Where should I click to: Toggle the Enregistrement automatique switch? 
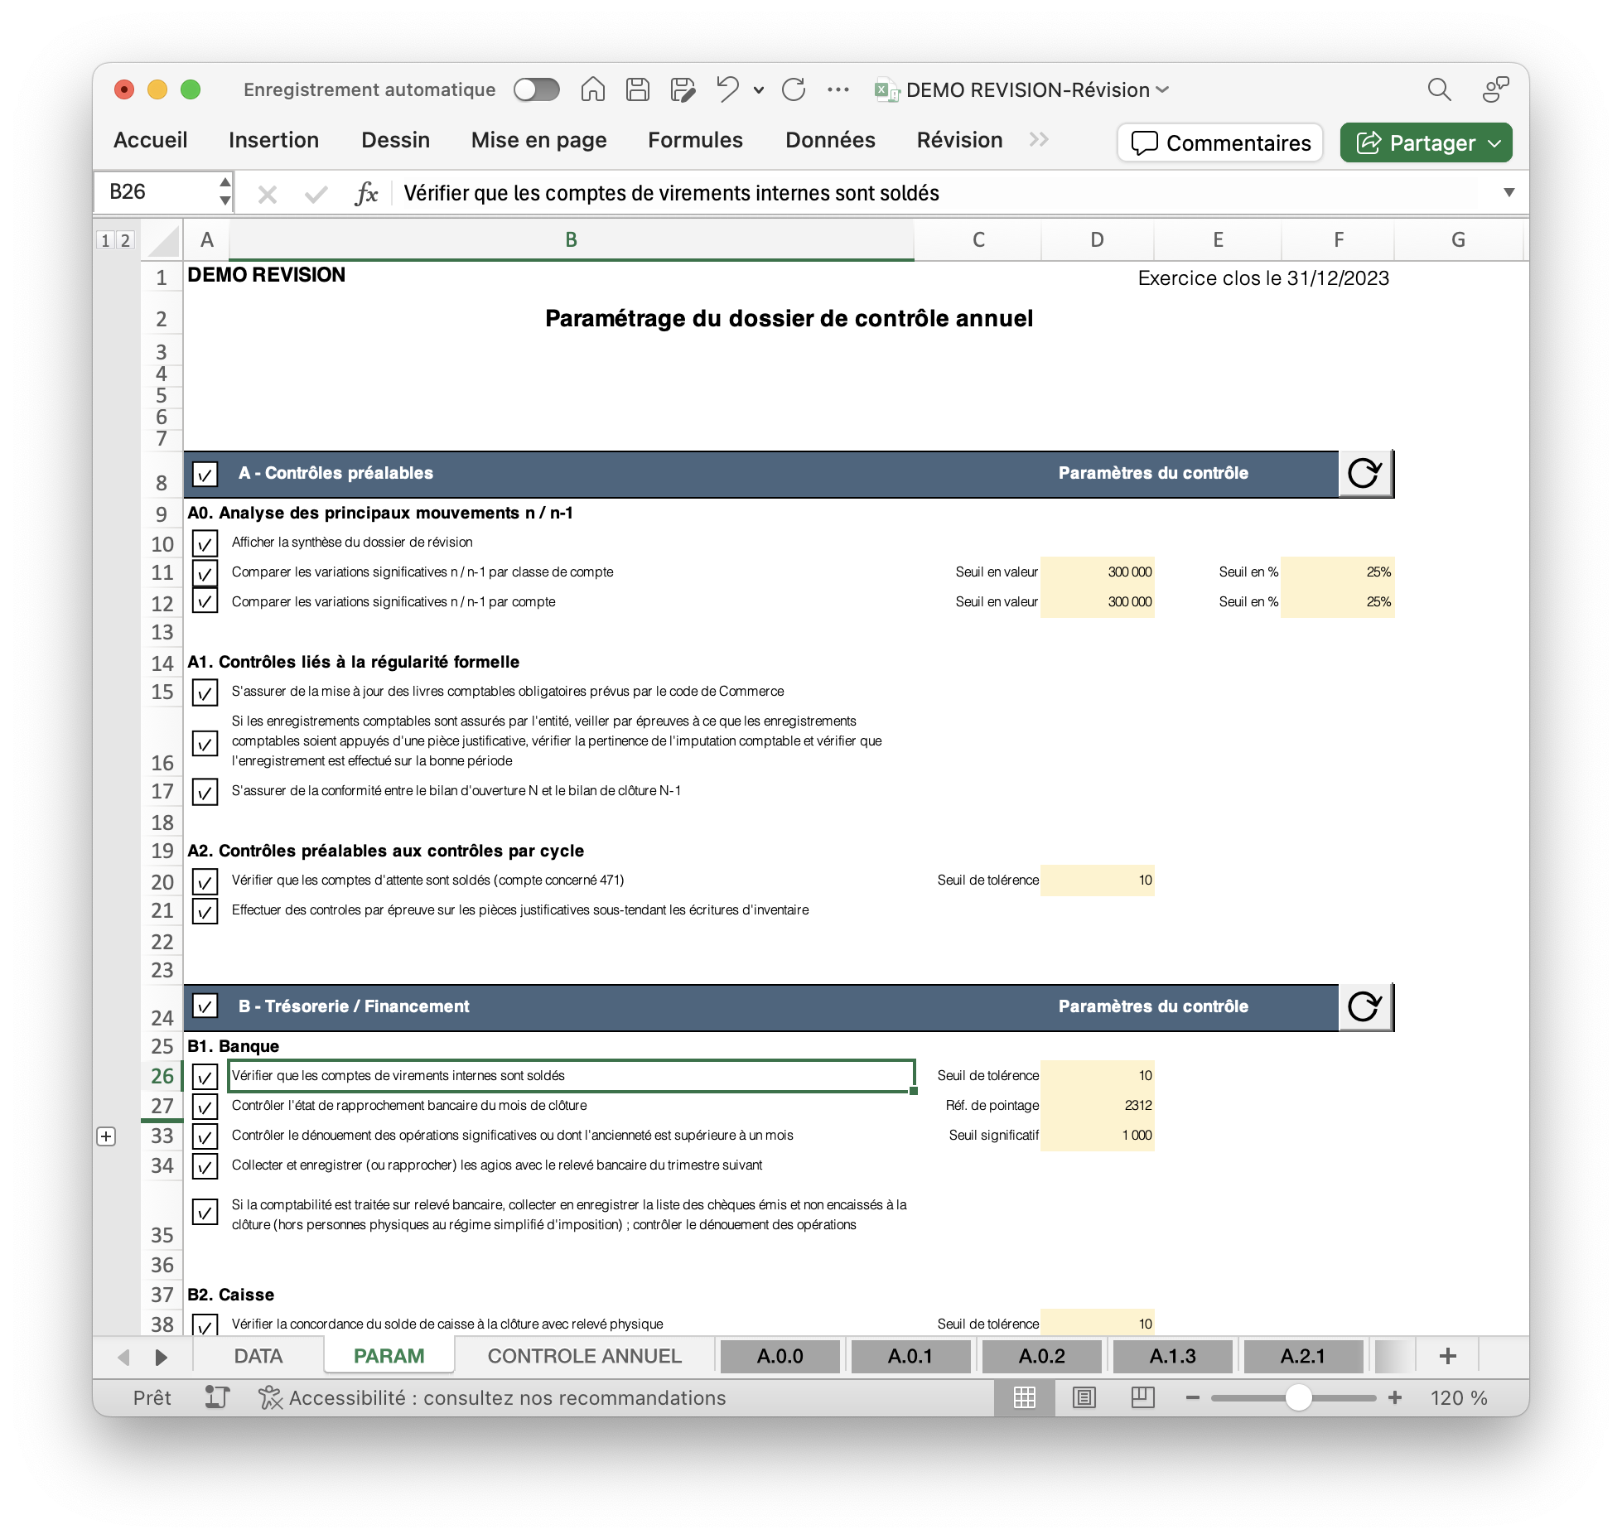tap(536, 89)
